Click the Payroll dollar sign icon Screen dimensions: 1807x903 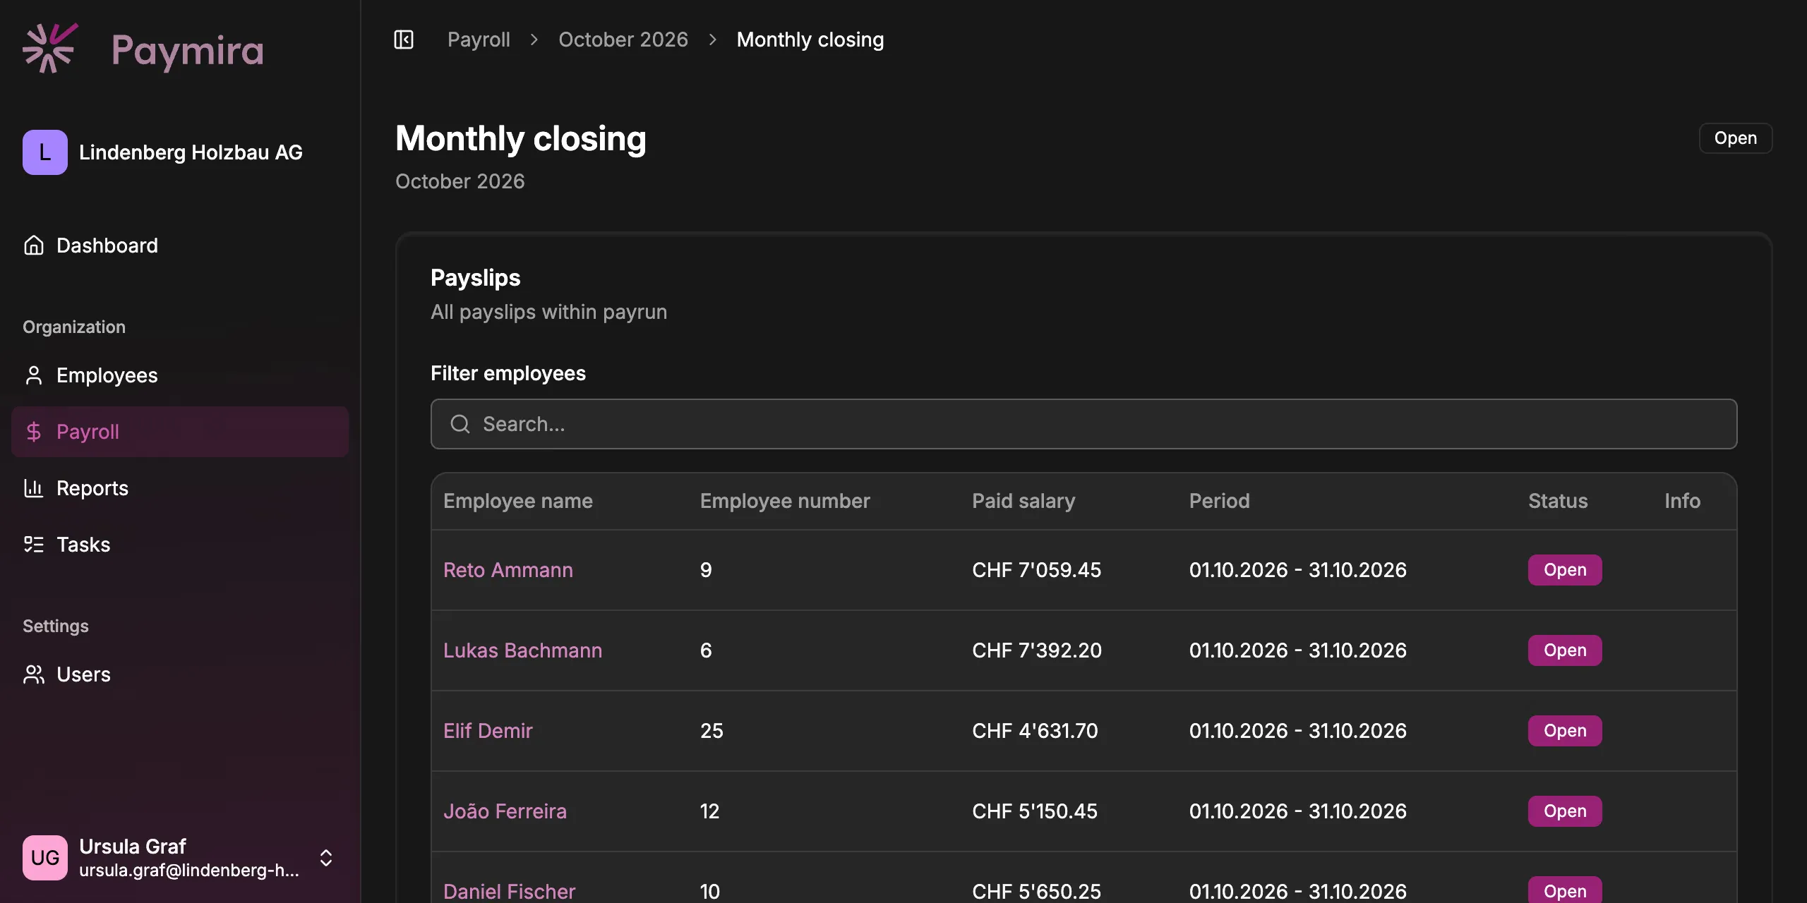[x=34, y=432]
